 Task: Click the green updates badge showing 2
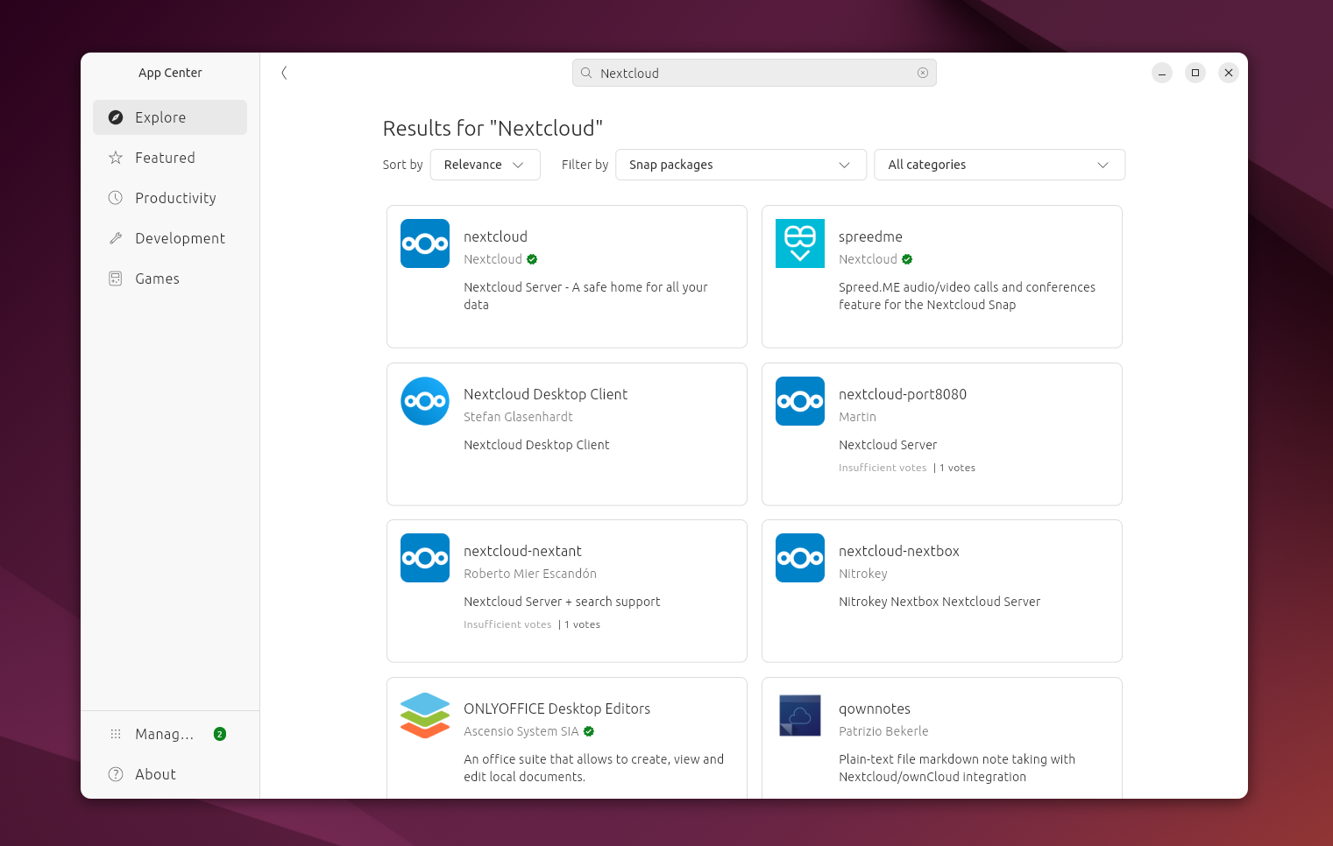pyautogui.click(x=220, y=734)
